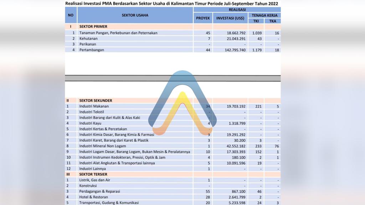Screen dimensions: 365x205
Task: Select the SEKTOR SEKUNDER section heading
Action: pos(96,101)
